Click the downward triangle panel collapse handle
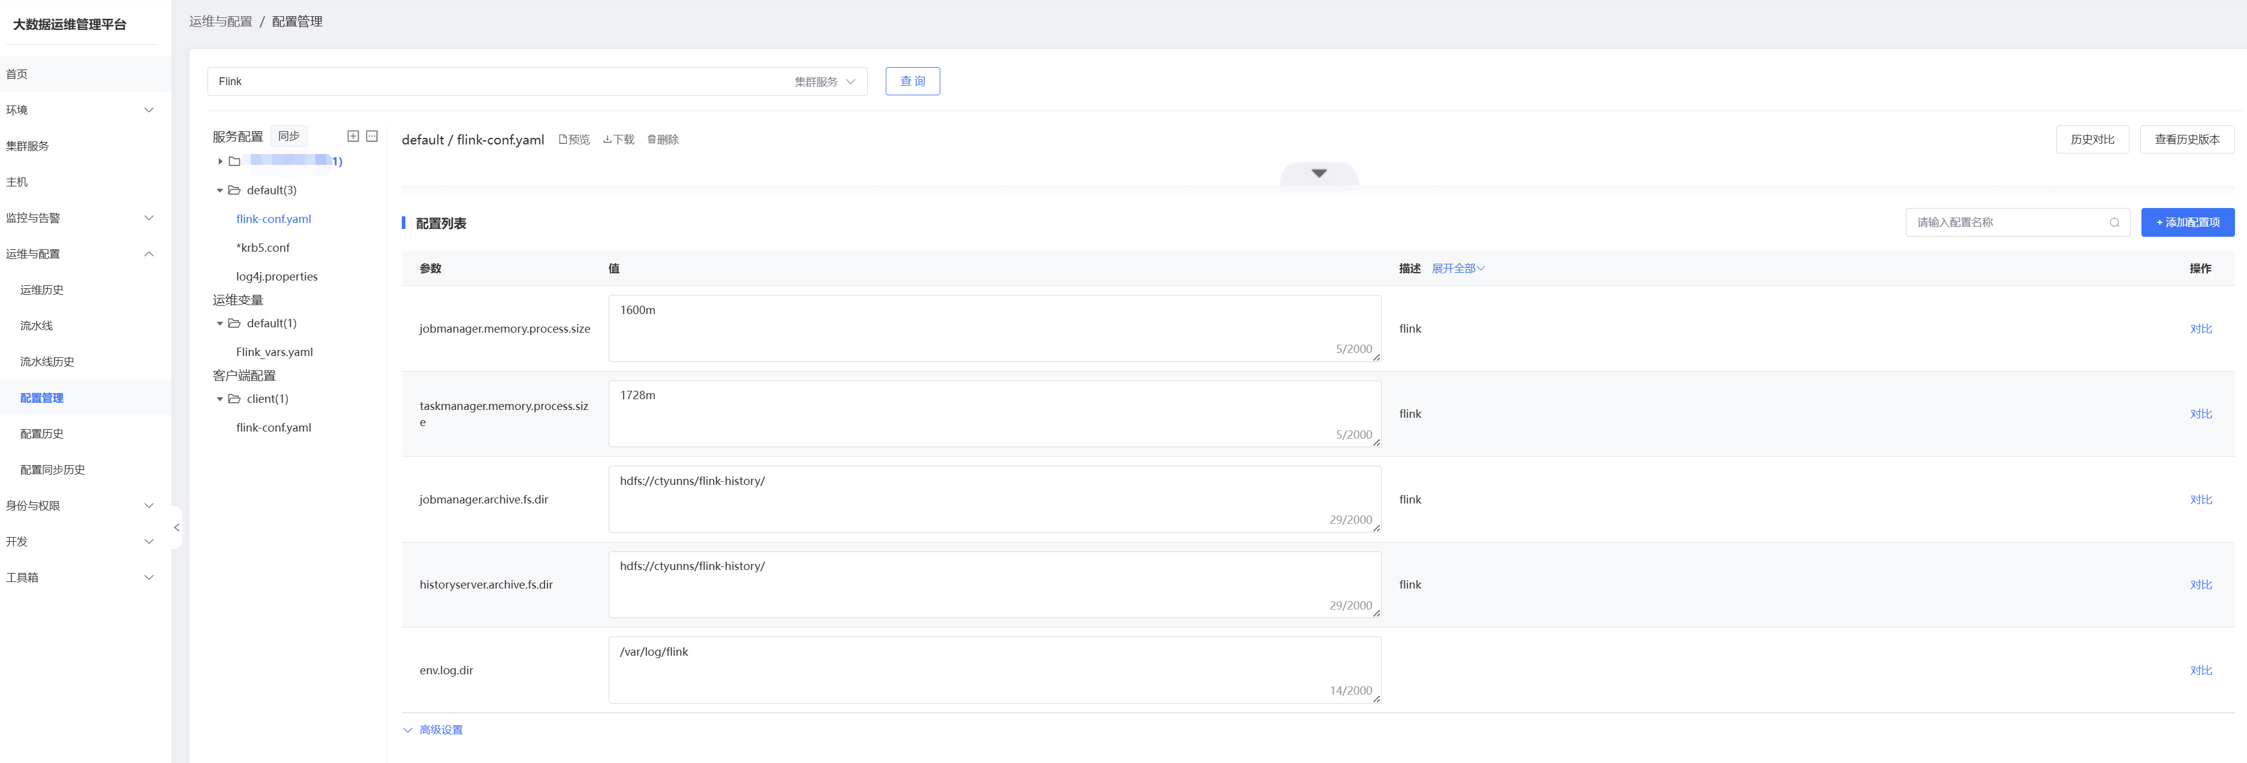Viewport: 2247px width, 763px height. pyautogui.click(x=1319, y=174)
